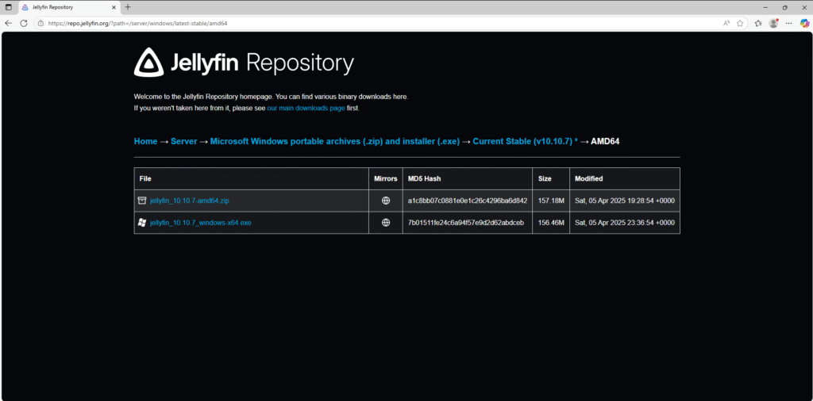Click the modified date 19:28:54 +0000

point(625,200)
